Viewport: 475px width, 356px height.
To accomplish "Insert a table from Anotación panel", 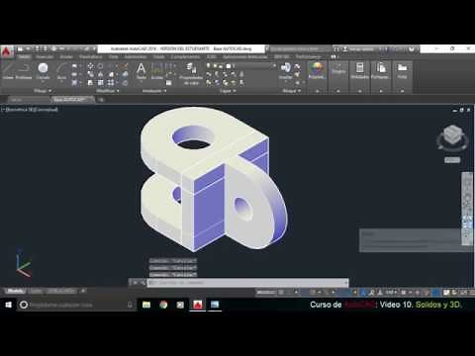I will [169, 83].
